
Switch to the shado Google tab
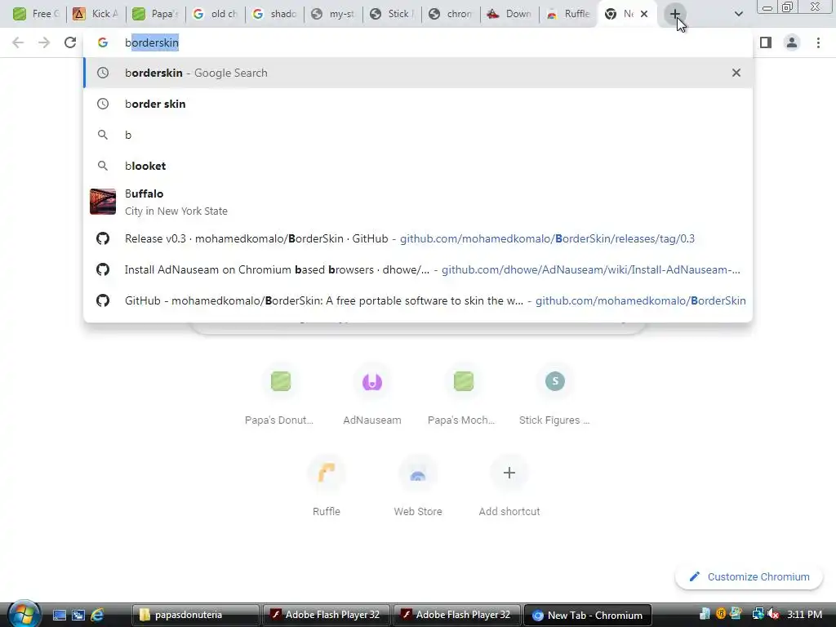[274, 14]
